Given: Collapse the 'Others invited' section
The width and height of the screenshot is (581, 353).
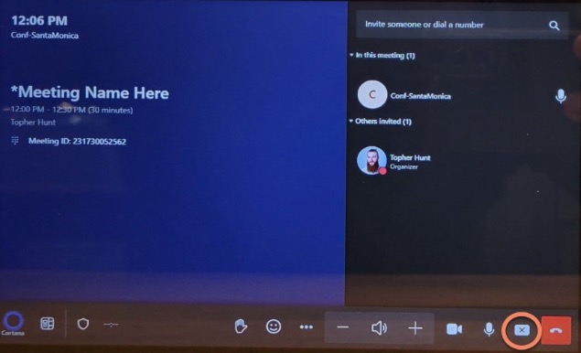Looking at the screenshot, I should click(x=381, y=122).
